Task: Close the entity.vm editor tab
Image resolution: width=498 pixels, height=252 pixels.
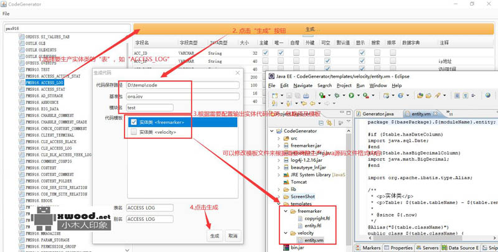Action: pos(435,114)
